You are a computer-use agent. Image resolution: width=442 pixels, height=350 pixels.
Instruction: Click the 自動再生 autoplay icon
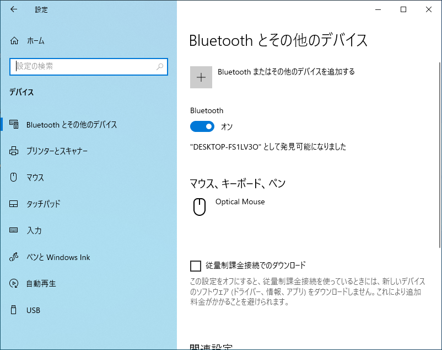(14, 283)
